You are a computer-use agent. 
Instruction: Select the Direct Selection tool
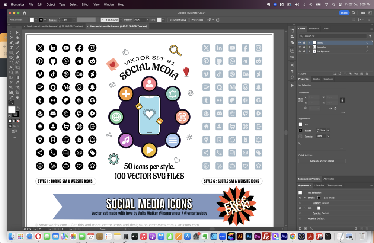click(17, 32)
